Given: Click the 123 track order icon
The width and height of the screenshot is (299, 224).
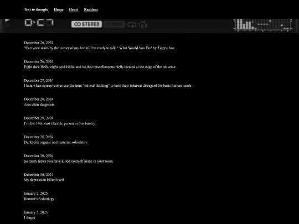Looking at the screenshot, I should [x=143, y=25].
